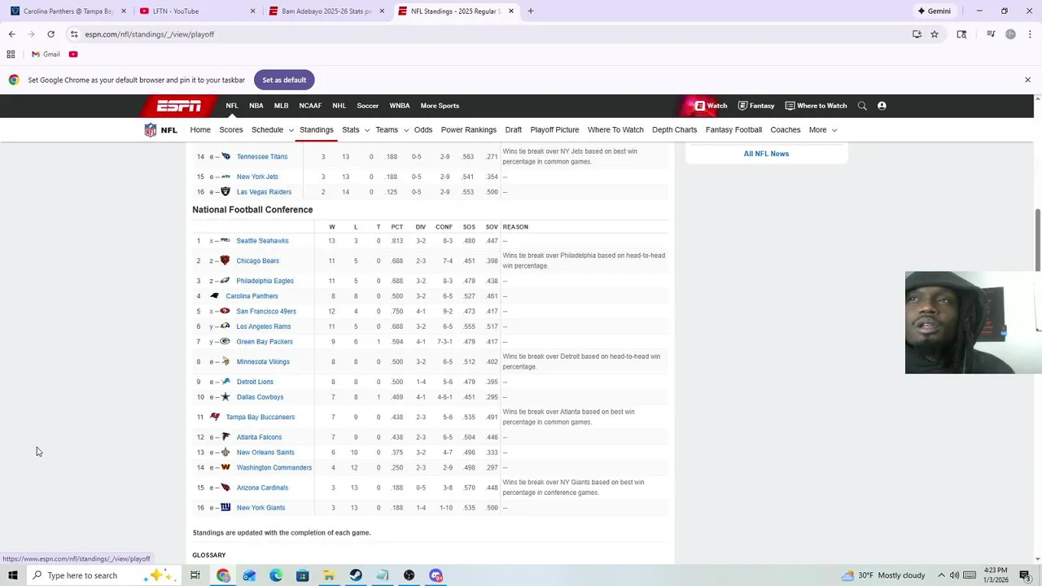Image resolution: width=1042 pixels, height=586 pixels.
Task: Open Chicago Bears team link
Action: [257, 261]
